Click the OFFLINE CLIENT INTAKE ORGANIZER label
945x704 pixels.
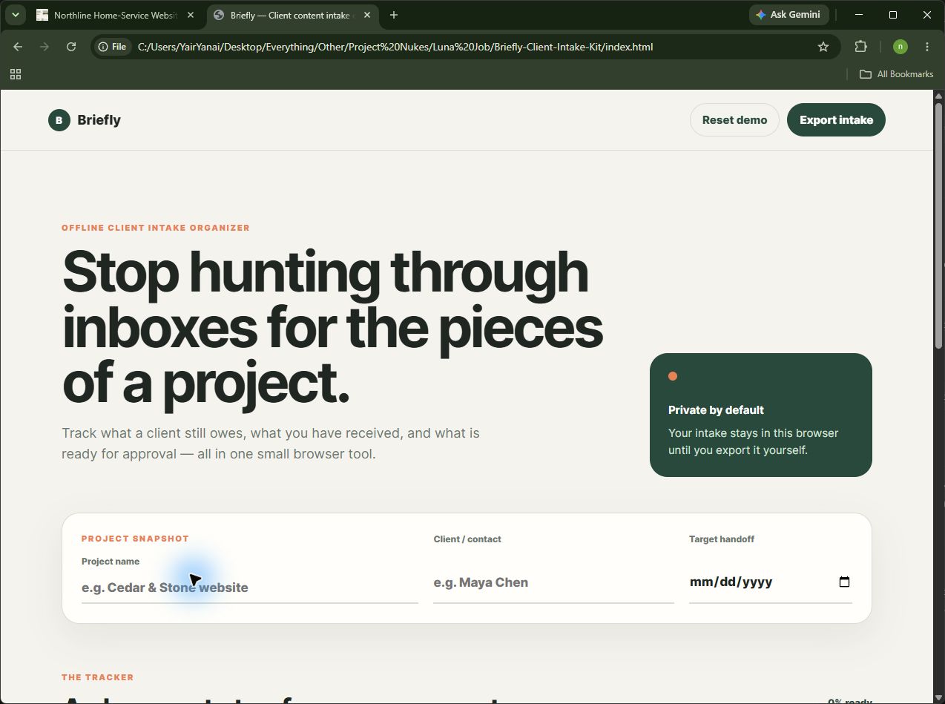tap(156, 228)
